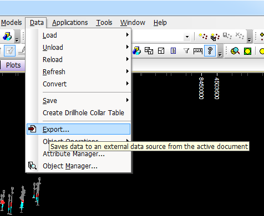Click the Export menu entry
The width and height of the screenshot is (264, 216).
[x=78, y=129]
